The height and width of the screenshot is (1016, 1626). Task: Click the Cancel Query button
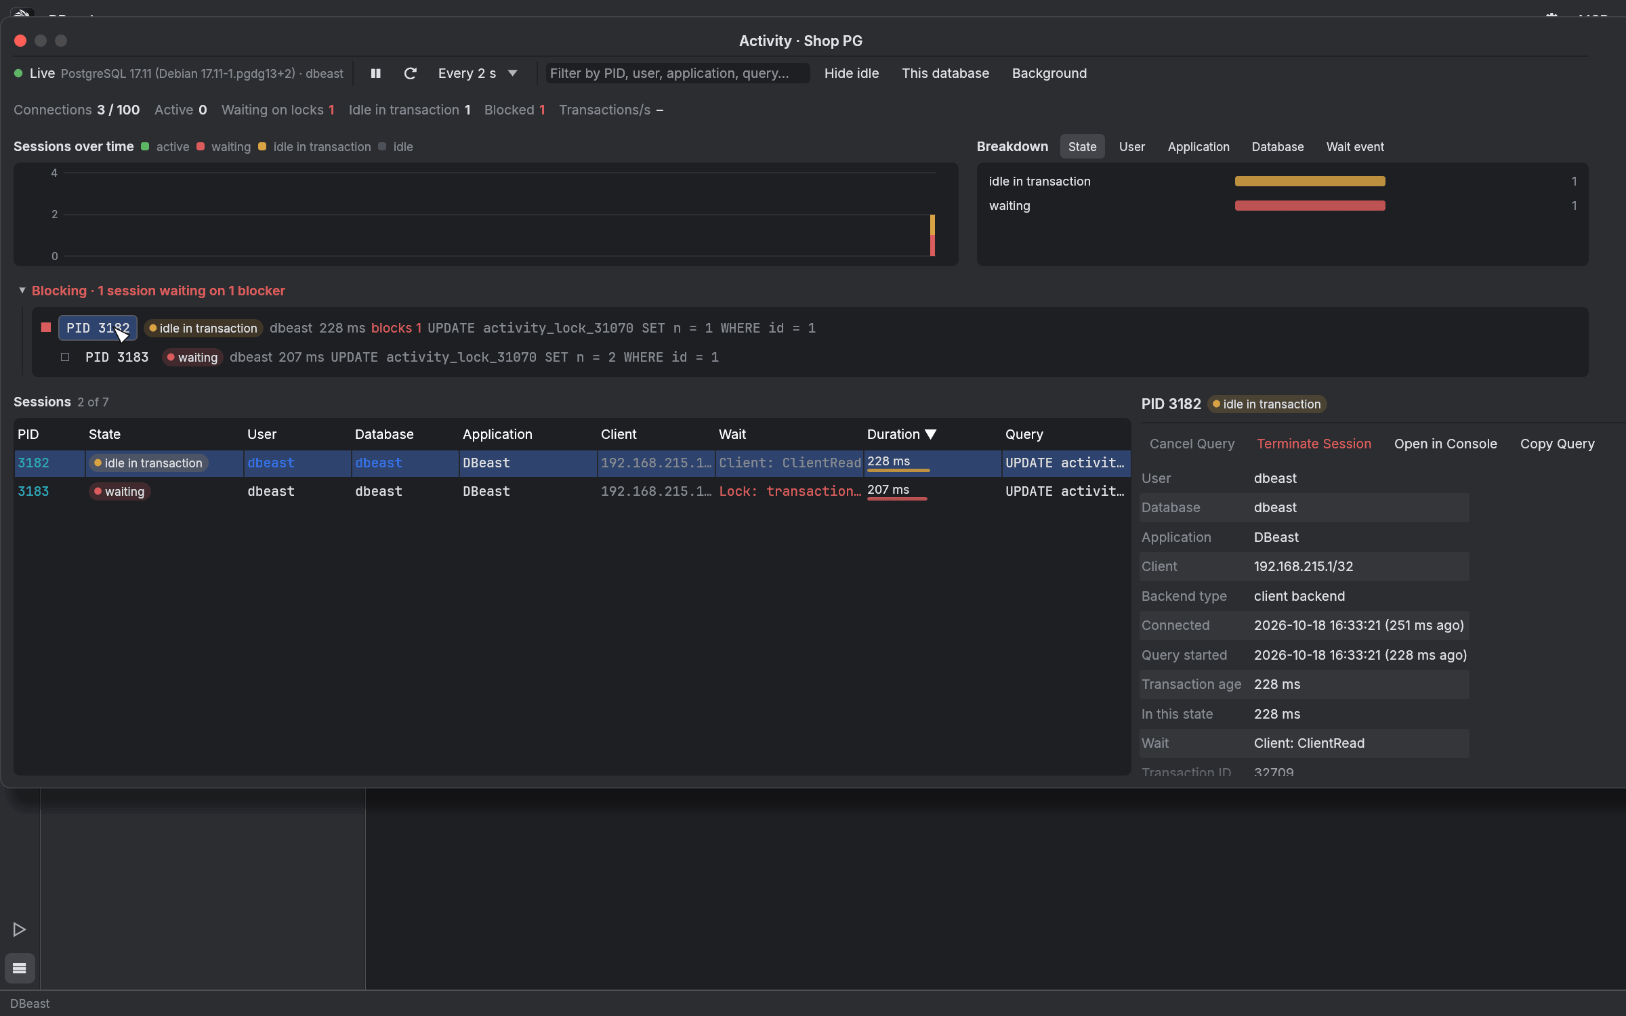pyautogui.click(x=1192, y=444)
